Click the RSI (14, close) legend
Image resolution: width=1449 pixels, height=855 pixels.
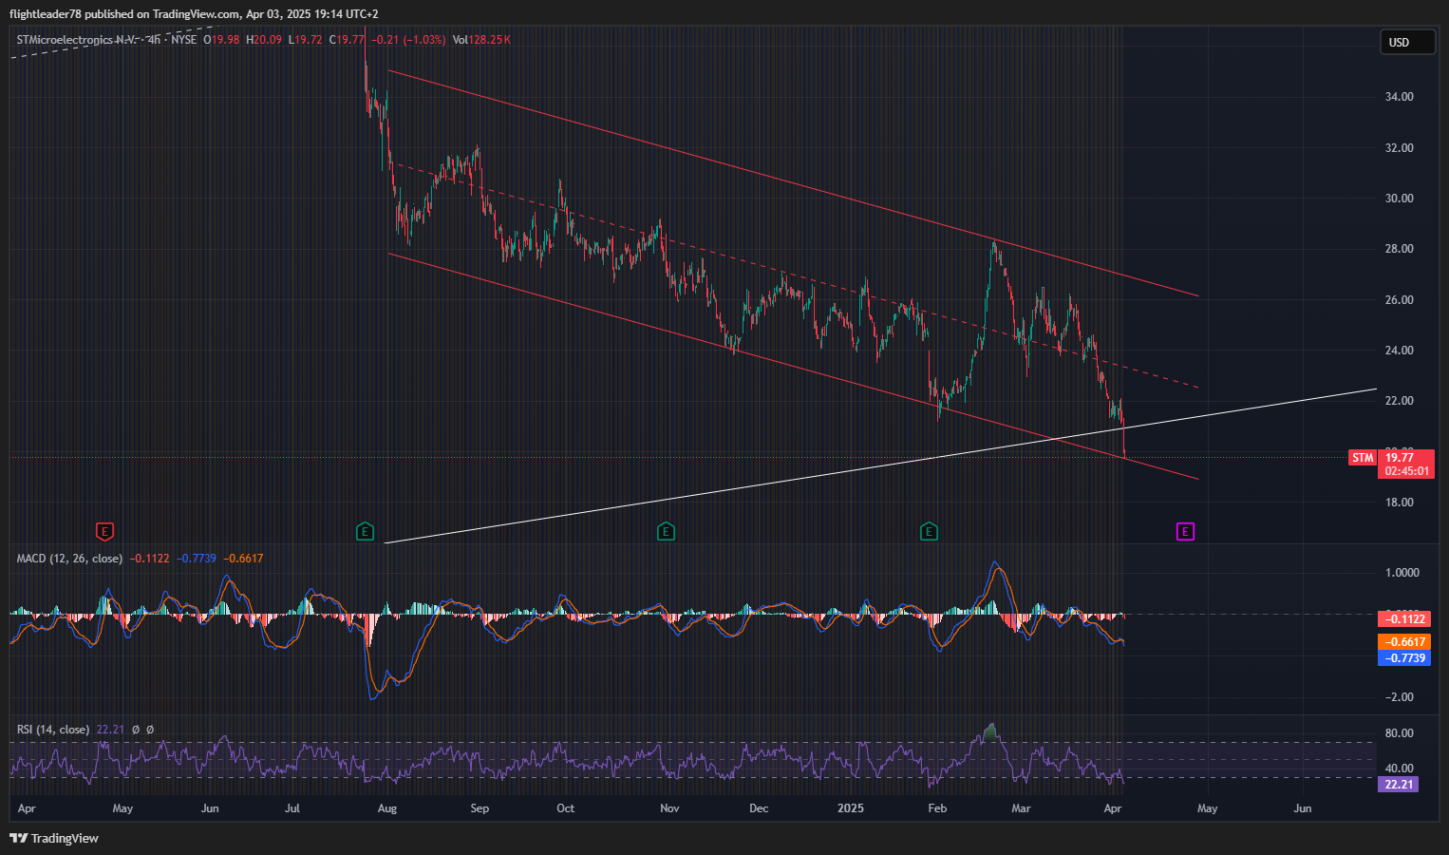point(53,730)
